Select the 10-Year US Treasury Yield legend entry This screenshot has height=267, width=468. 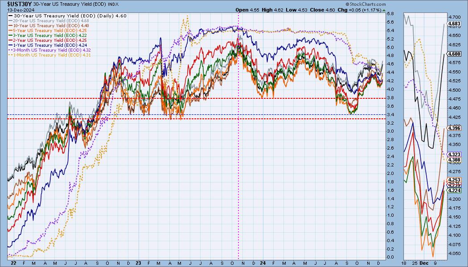tap(49, 26)
